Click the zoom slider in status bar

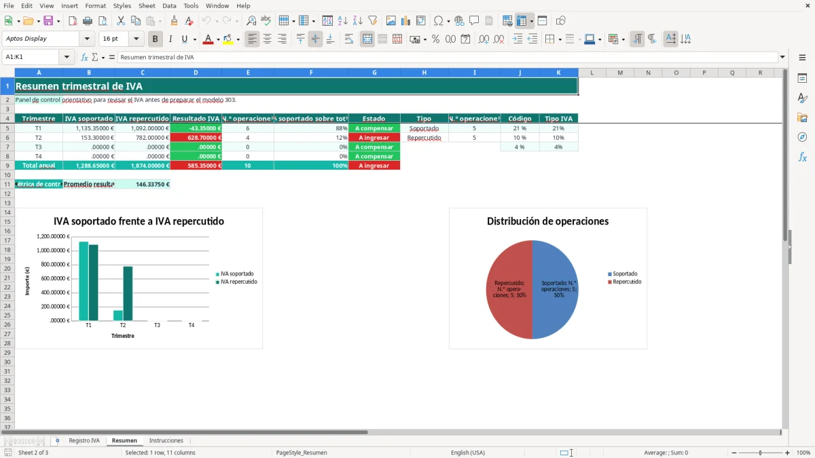coord(760,453)
